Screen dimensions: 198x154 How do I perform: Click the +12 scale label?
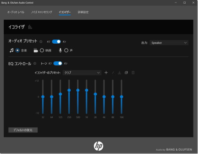[37, 81]
